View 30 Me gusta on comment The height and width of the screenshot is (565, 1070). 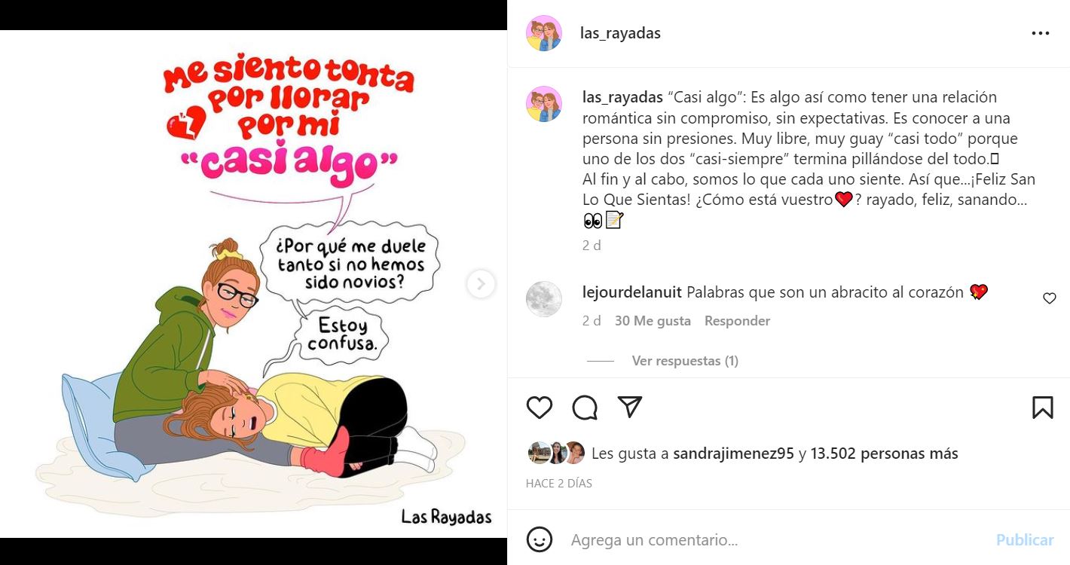(653, 321)
